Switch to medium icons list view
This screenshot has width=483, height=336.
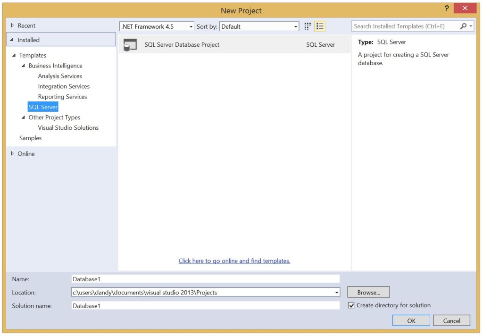tap(320, 26)
